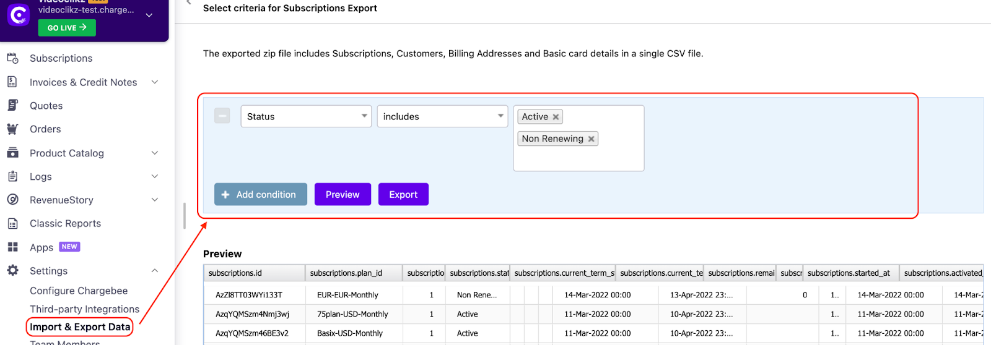The height and width of the screenshot is (345, 991).
Task: Open the Status field dropdown
Action: (x=306, y=116)
